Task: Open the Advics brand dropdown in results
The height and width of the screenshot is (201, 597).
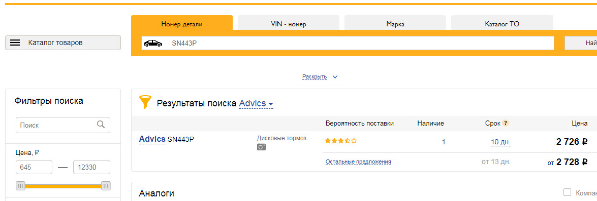Action: point(256,103)
